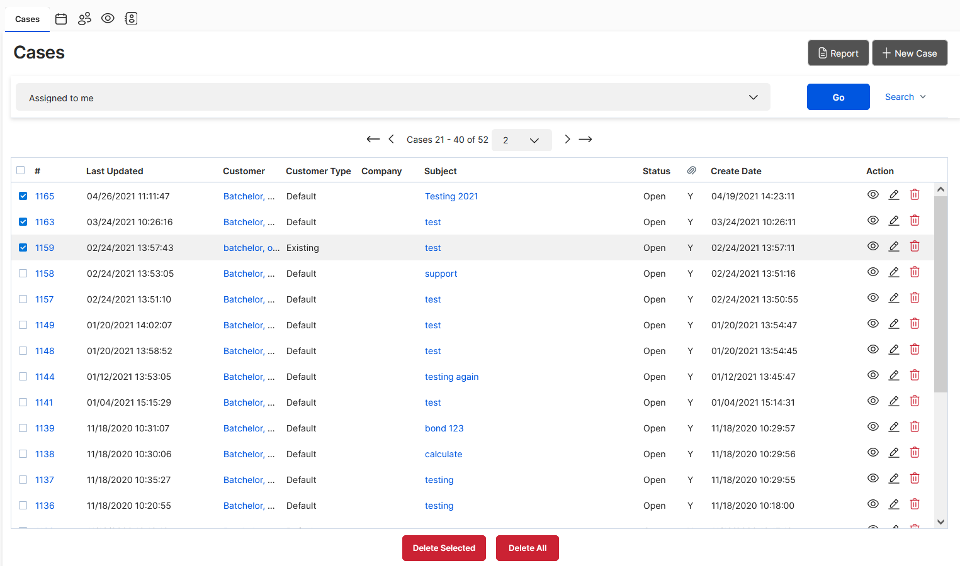Open the testing again subject link
This screenshot has height=566, width=960.
coord(451,377)
